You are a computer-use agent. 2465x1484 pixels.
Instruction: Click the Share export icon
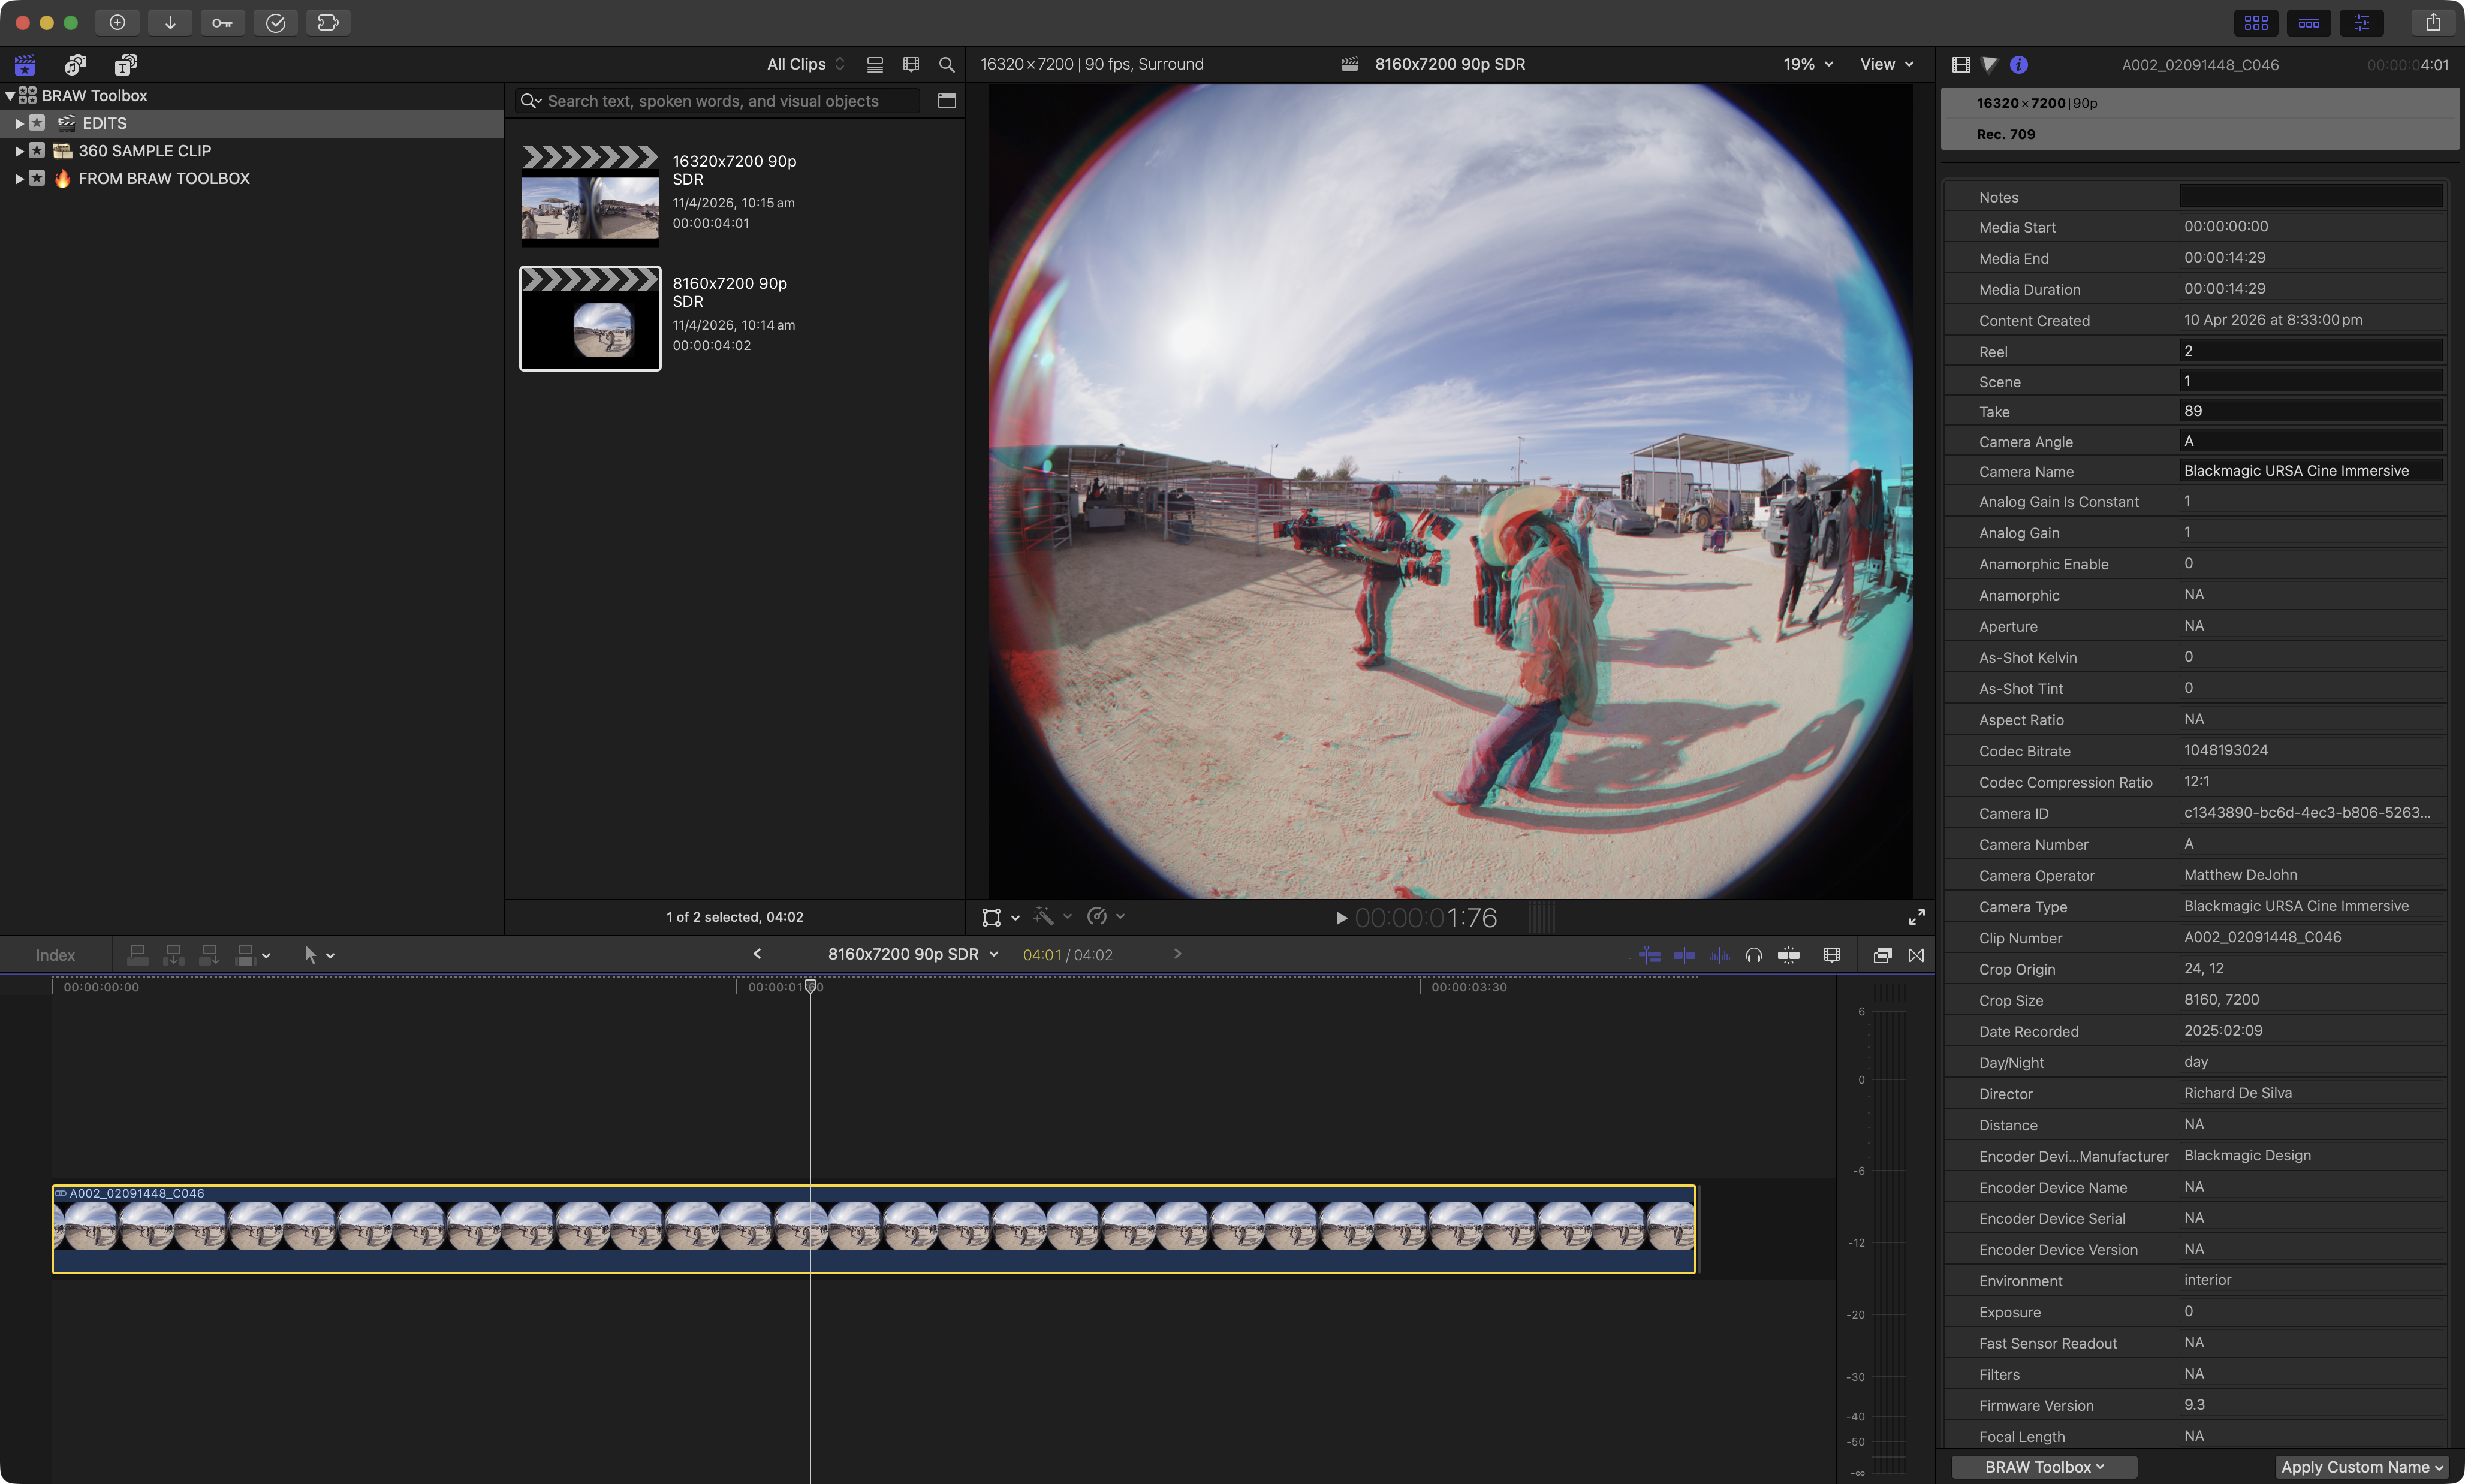point(2433,22)
